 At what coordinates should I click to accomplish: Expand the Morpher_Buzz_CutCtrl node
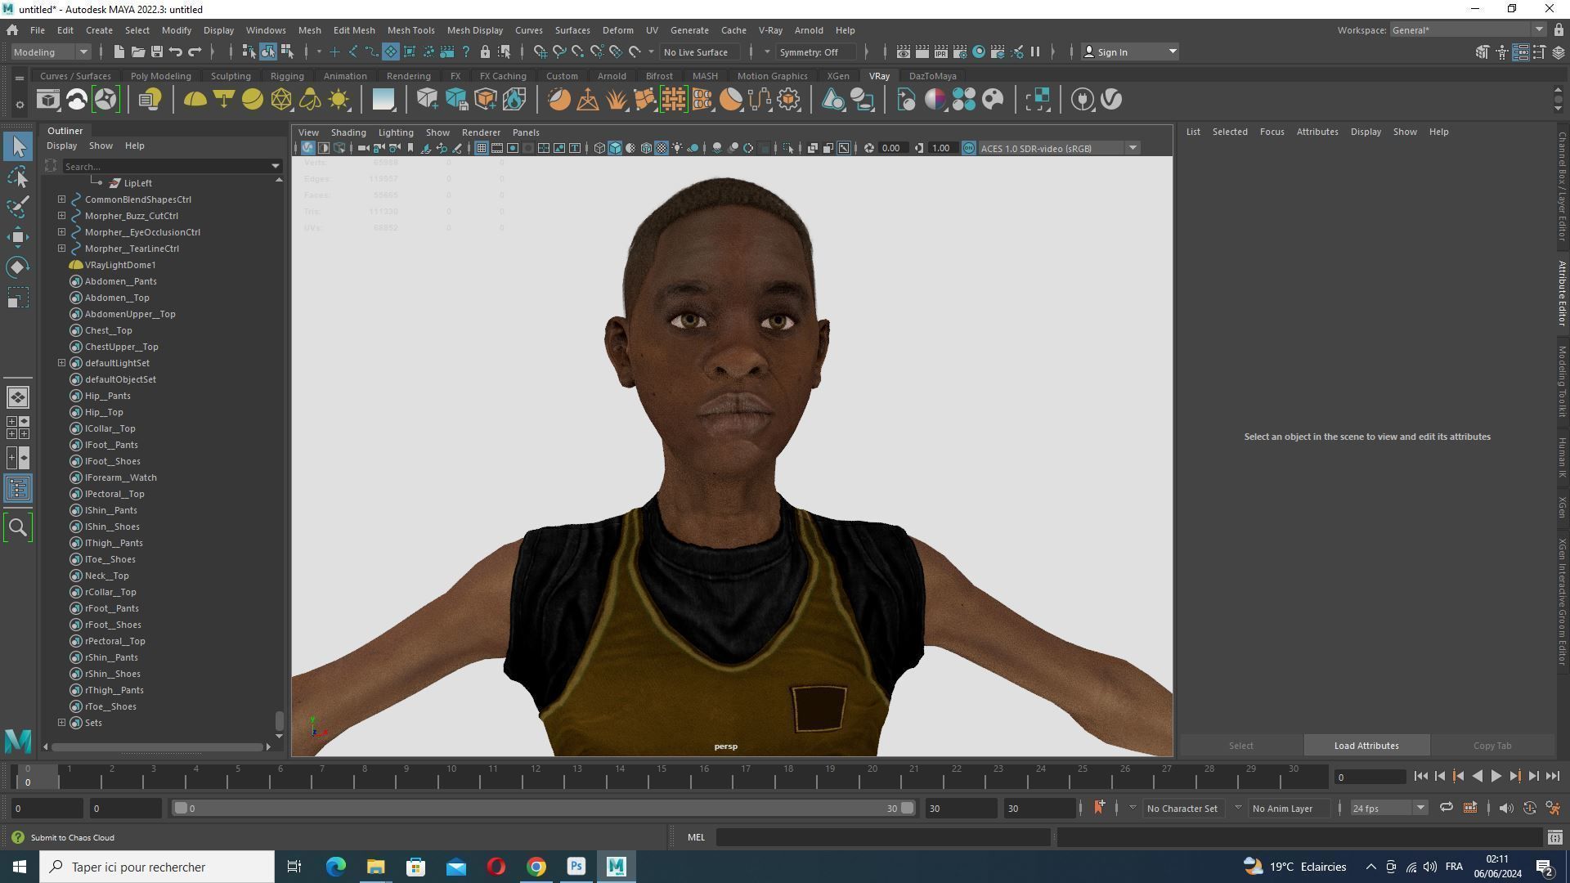(61, 216)
